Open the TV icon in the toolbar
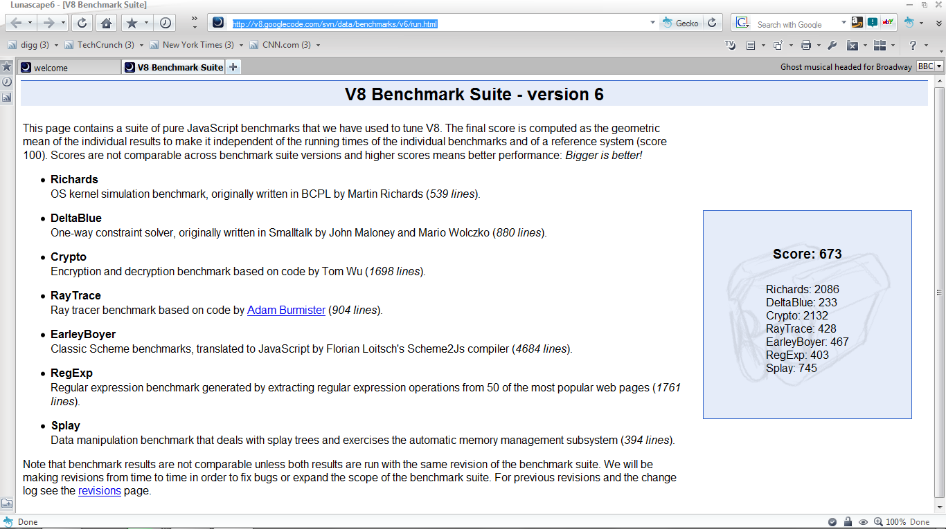The width and height of the screenshot is (946, 529). pyautogui.click(x=730, y=45)
